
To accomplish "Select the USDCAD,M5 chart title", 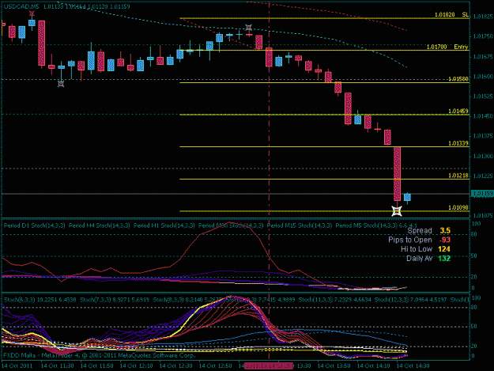I will tap(21, 6).
